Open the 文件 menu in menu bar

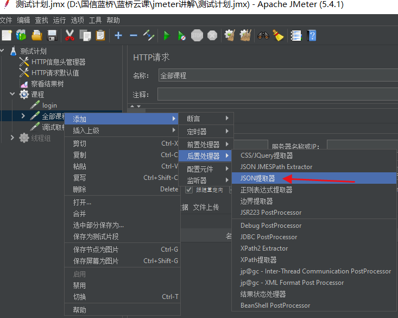click(6, 20)
